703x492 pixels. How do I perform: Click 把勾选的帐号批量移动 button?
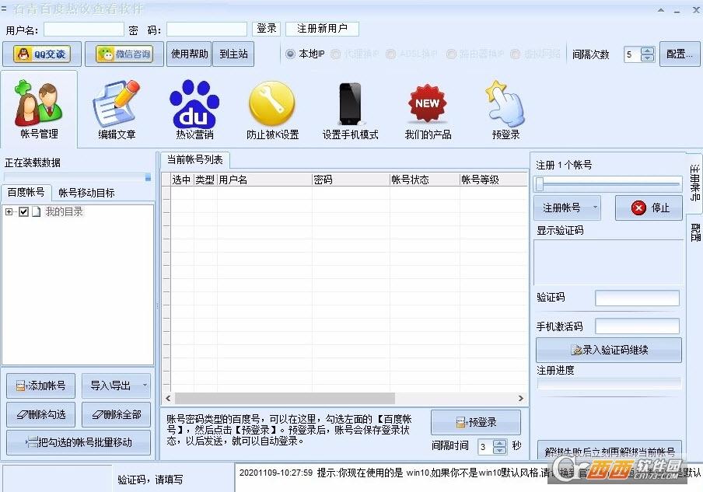[79, 443]
